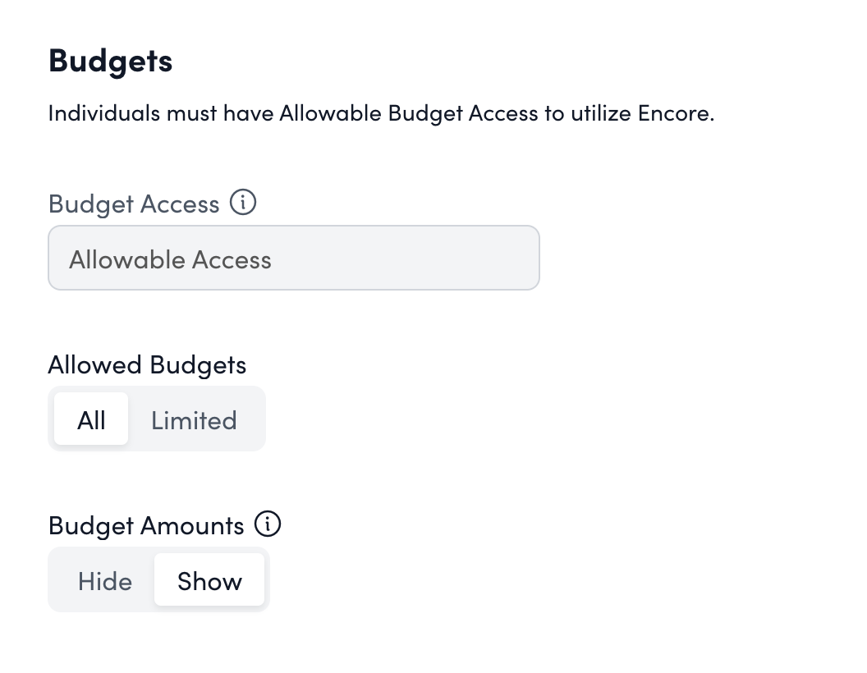Switch Allowed Budgets to Limited
The image size is (867, 673).
(194, 419)
